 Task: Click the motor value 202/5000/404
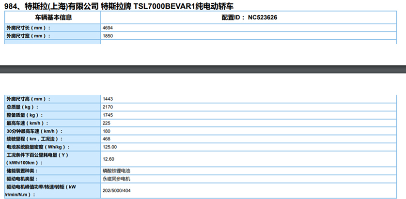pos(118,191)
